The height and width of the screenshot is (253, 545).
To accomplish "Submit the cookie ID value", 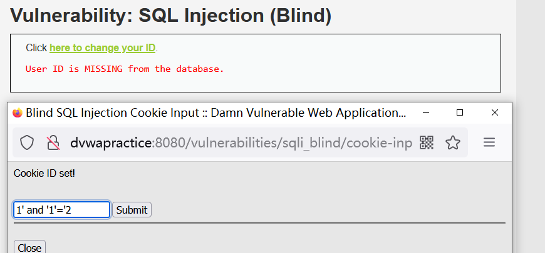I will 132,210.
